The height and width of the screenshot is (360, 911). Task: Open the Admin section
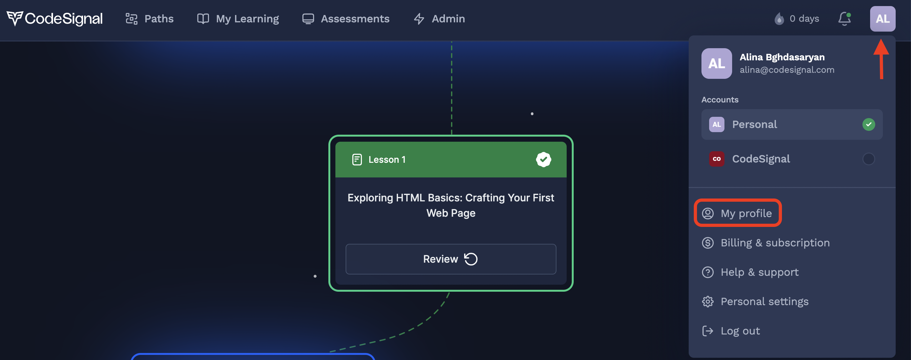[x=439, y=19]
